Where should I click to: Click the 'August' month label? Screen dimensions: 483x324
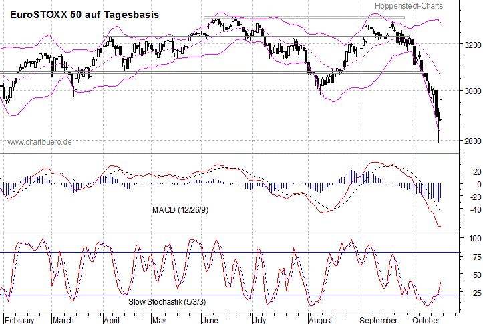(321, 320)
